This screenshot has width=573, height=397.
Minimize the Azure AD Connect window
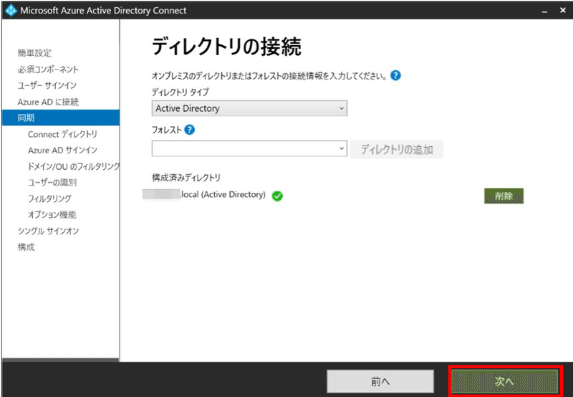tap(544, 11)
